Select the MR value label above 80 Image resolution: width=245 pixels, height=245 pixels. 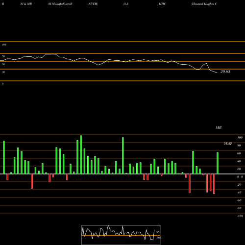tap(228, 144)
